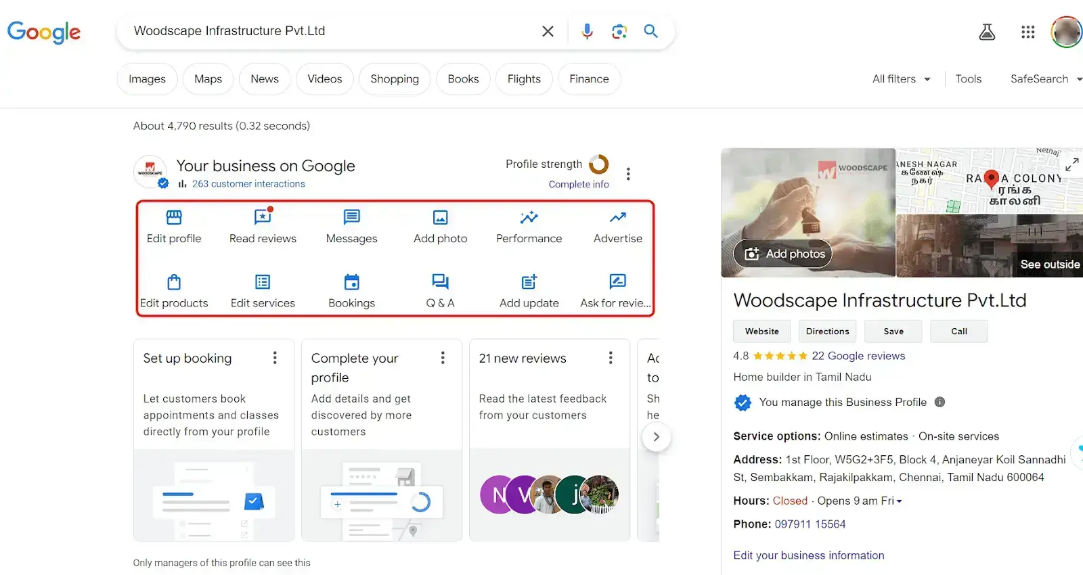The height and width of the screenshot is (575, 1083).
Task: Open the Complete your profile card
Action: click(x=382, y=440)
